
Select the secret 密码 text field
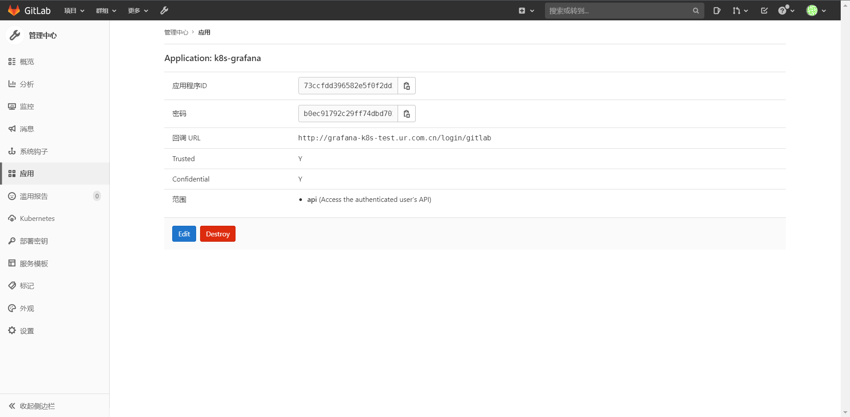pos(348,114)
